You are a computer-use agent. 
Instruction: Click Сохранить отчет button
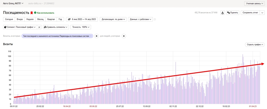[250, 13]
